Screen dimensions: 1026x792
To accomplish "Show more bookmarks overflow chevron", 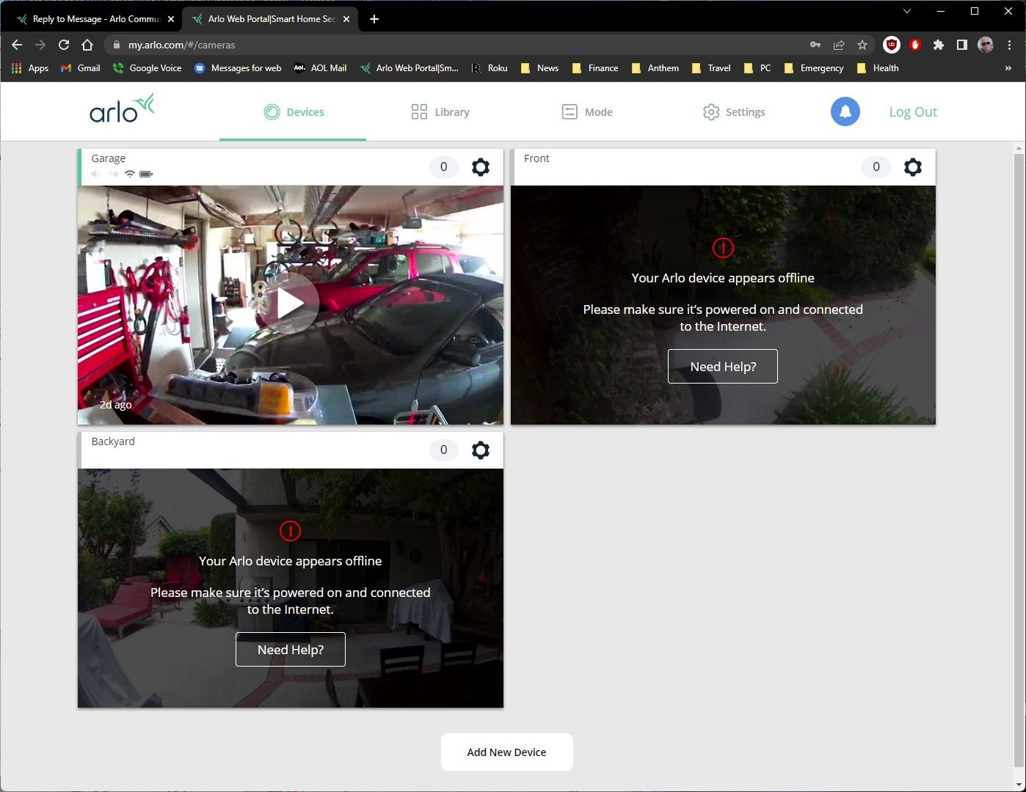I will (x=1008, y=68).
